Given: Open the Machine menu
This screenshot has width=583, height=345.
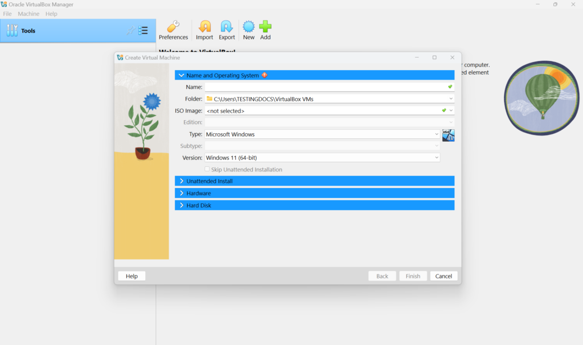Looking at the screenshot, I should tap(28, 13).
